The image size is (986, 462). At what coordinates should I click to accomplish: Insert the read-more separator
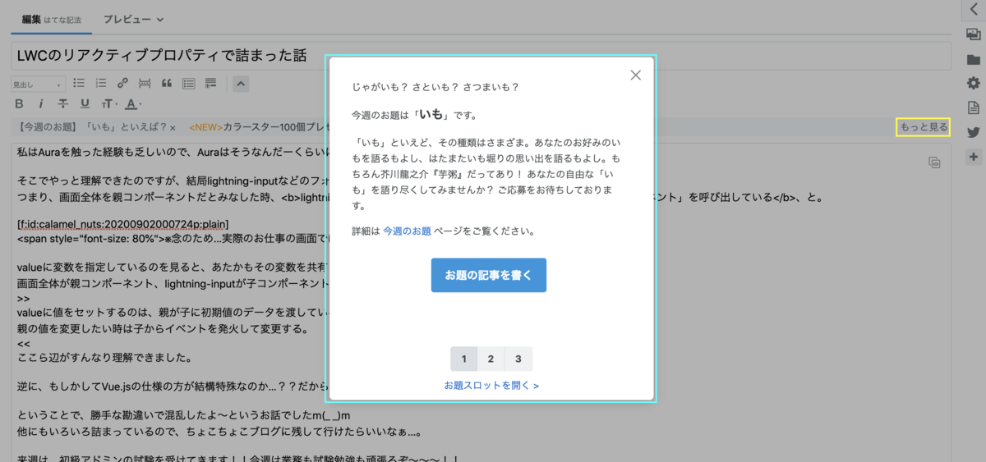tap(145, 83)
